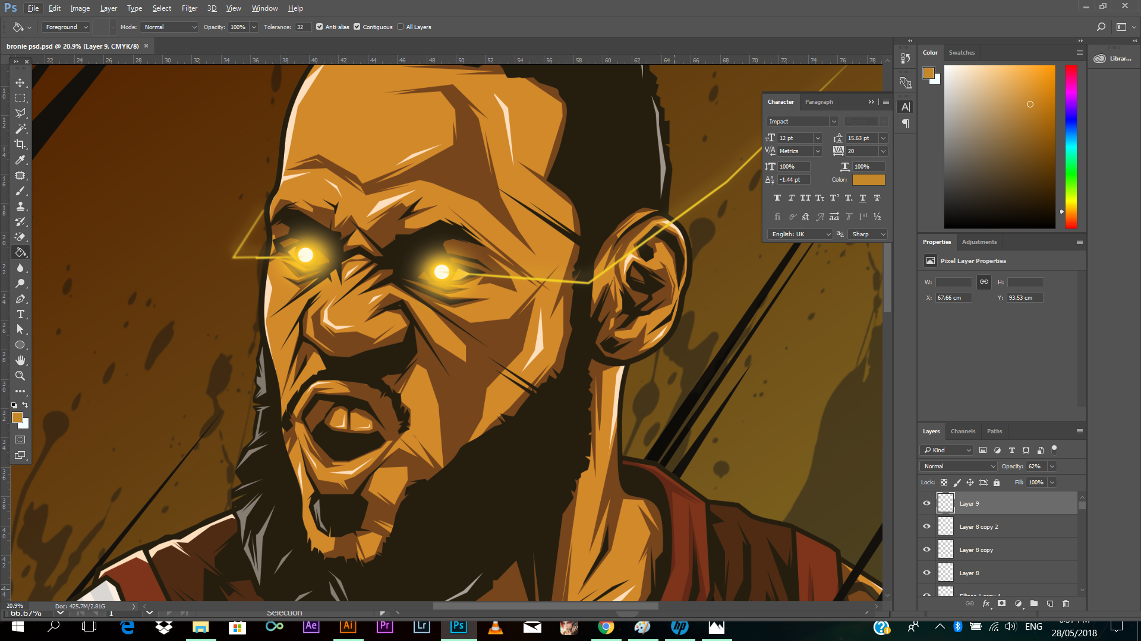Open the English: UK language dropdown

tap(800, 234)
